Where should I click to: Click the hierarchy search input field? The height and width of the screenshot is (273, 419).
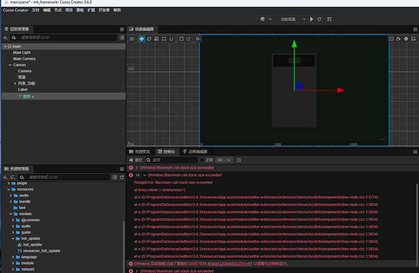[61, 38]
